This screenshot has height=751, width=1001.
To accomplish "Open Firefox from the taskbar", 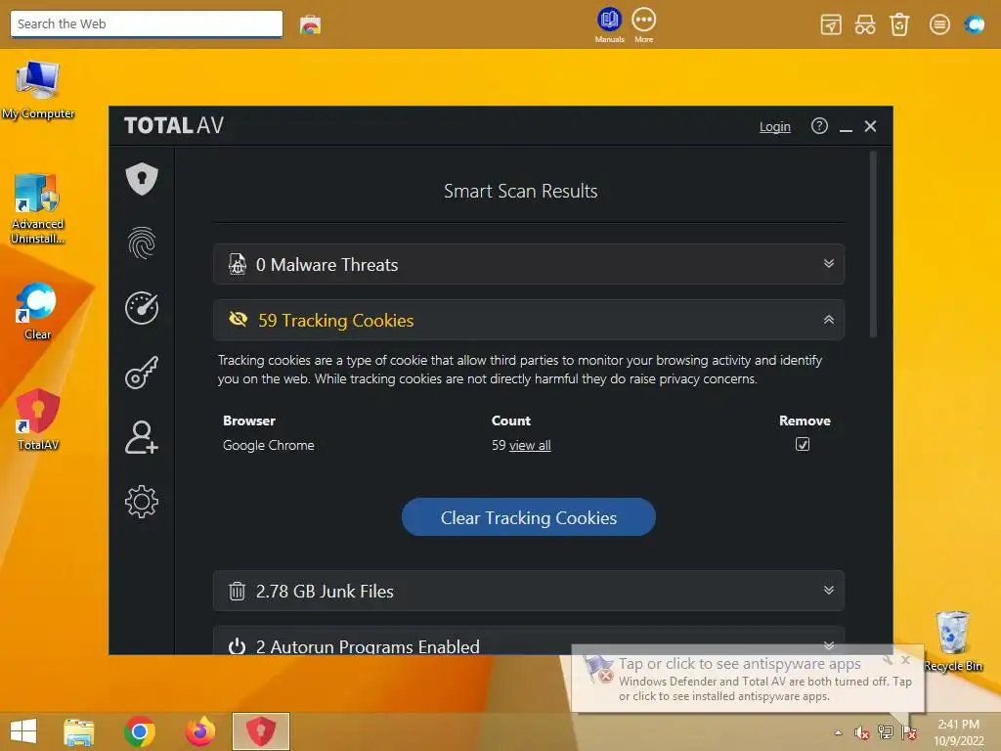I will [x=199, y=731].
